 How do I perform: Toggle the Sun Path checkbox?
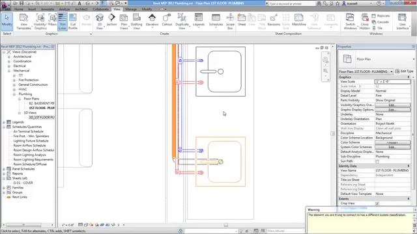[377, 161]
